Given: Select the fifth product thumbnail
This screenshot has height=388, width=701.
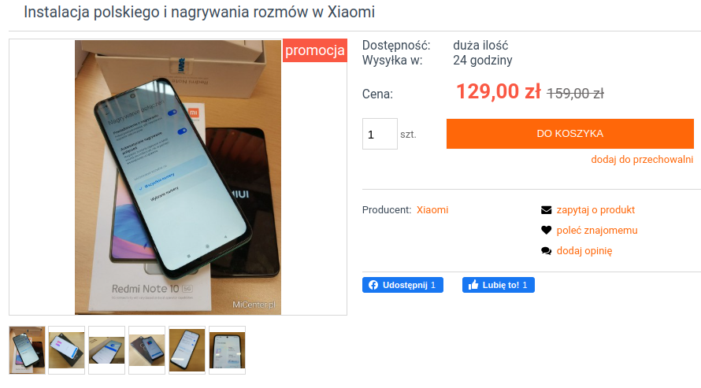Looking at the screenshot, I should click(x=187, y=350).
